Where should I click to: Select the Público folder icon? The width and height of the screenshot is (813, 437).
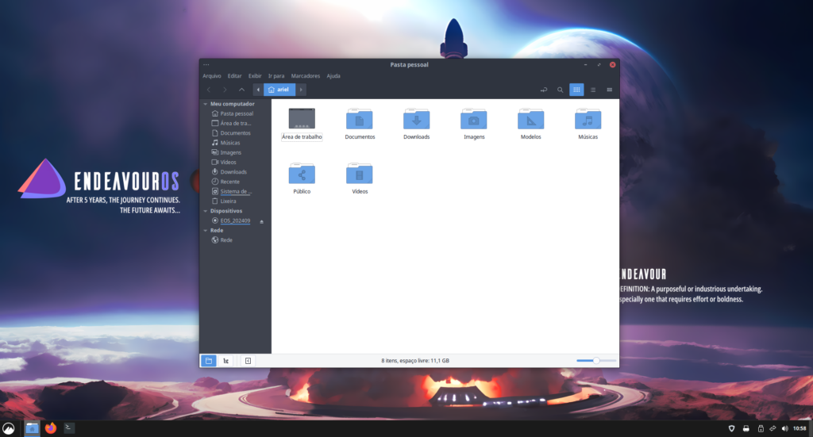302,174
